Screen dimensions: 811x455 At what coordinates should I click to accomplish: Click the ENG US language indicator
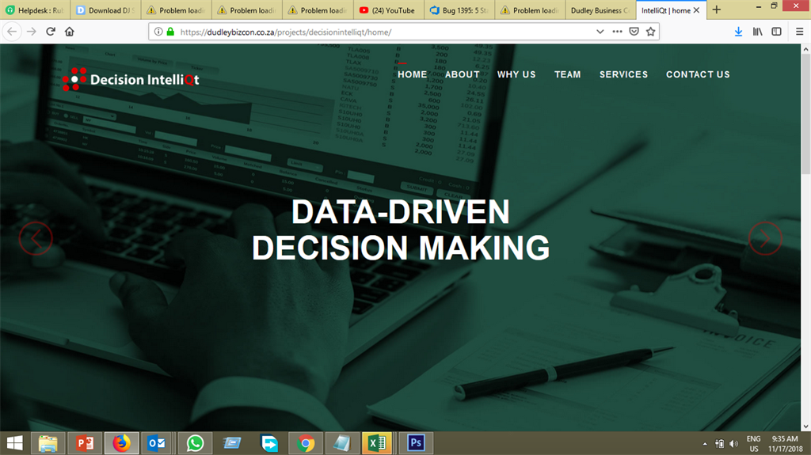[754, 444]
